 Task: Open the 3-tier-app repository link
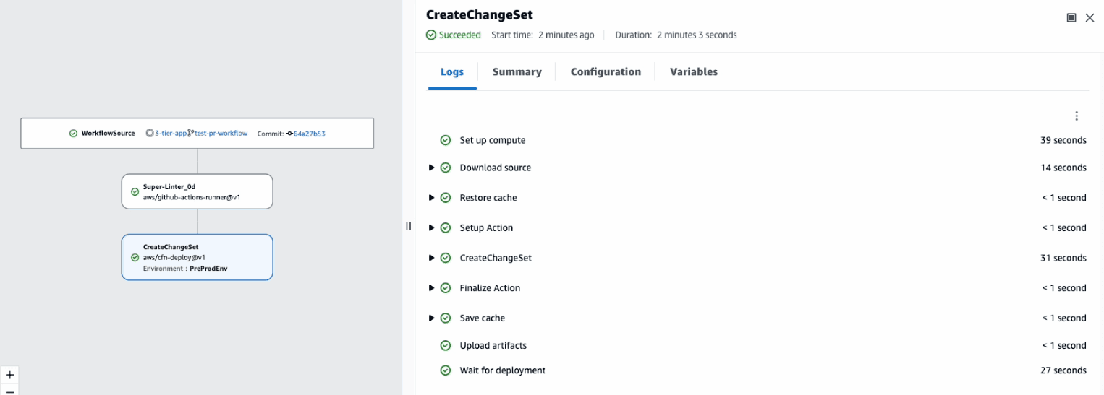(171, 134)
